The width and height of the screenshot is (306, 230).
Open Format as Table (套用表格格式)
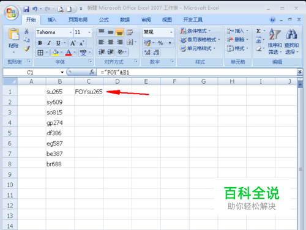(200, 40)
